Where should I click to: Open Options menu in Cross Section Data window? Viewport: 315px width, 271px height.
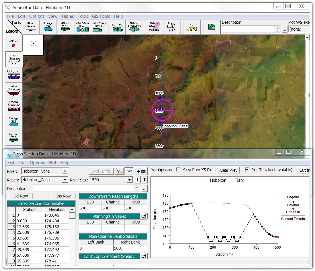click(37, 163)
